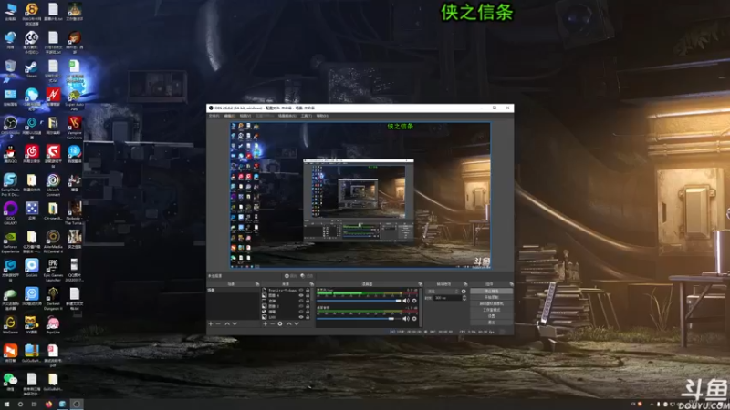Select the Recycle Bin desktop icon
The width and height of the screenshot is (730, 410).
pos(10,67)
